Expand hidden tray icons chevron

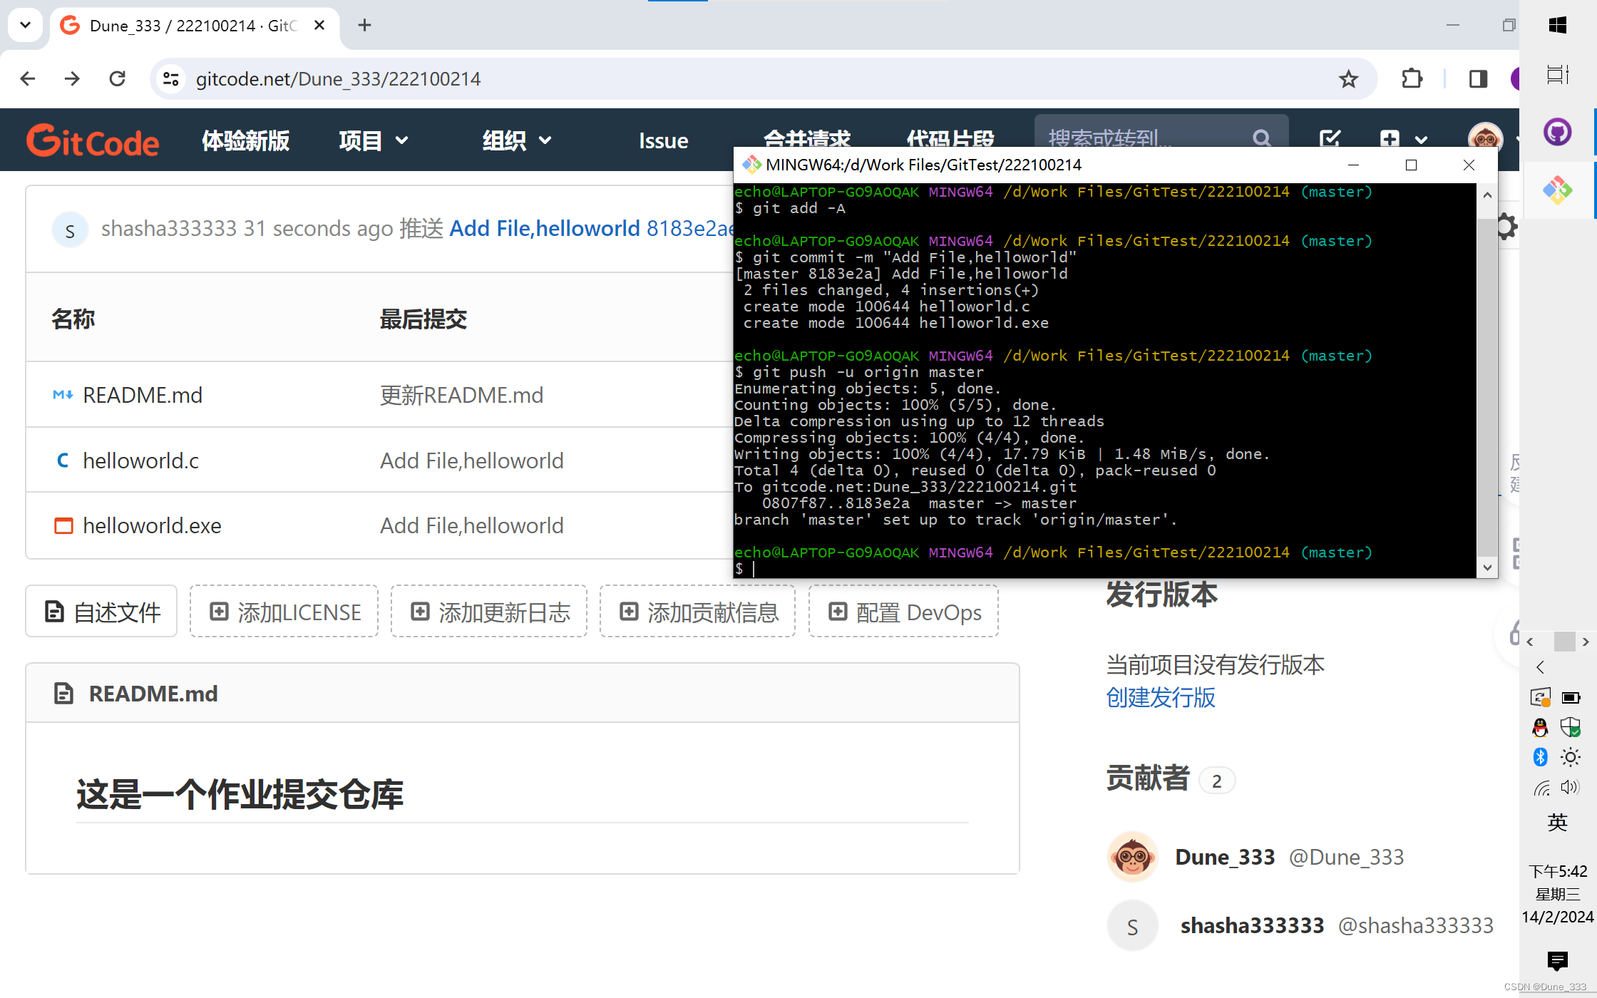(1540, 667)
